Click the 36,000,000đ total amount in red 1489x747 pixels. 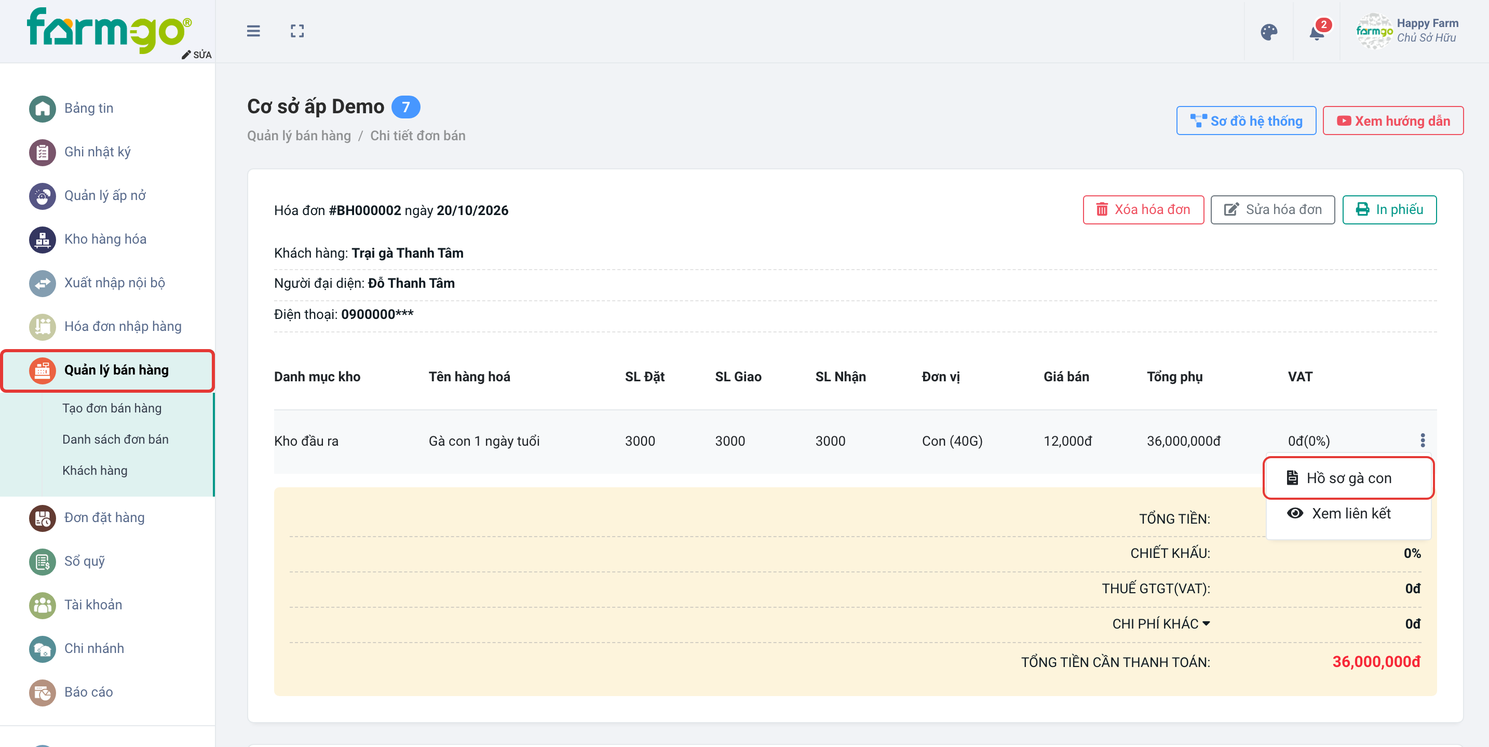1376,662
